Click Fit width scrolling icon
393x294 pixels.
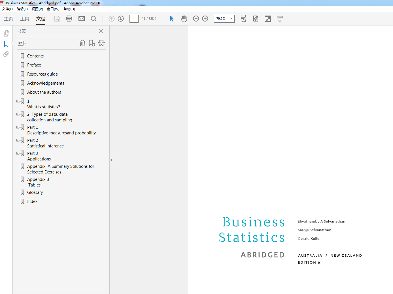(243, 19)
